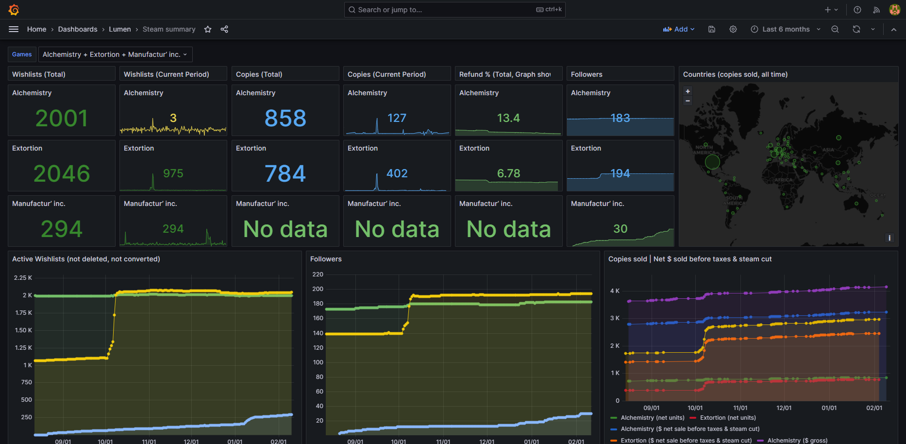The height and width of the screenshot is (444, 906).
Task: Open Refund % panel title
Action: (x=505, y=74)
